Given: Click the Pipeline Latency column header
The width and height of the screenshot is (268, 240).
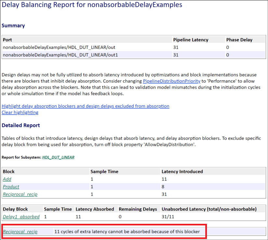Looking at the screenshot, I should (x=191, y=40).
